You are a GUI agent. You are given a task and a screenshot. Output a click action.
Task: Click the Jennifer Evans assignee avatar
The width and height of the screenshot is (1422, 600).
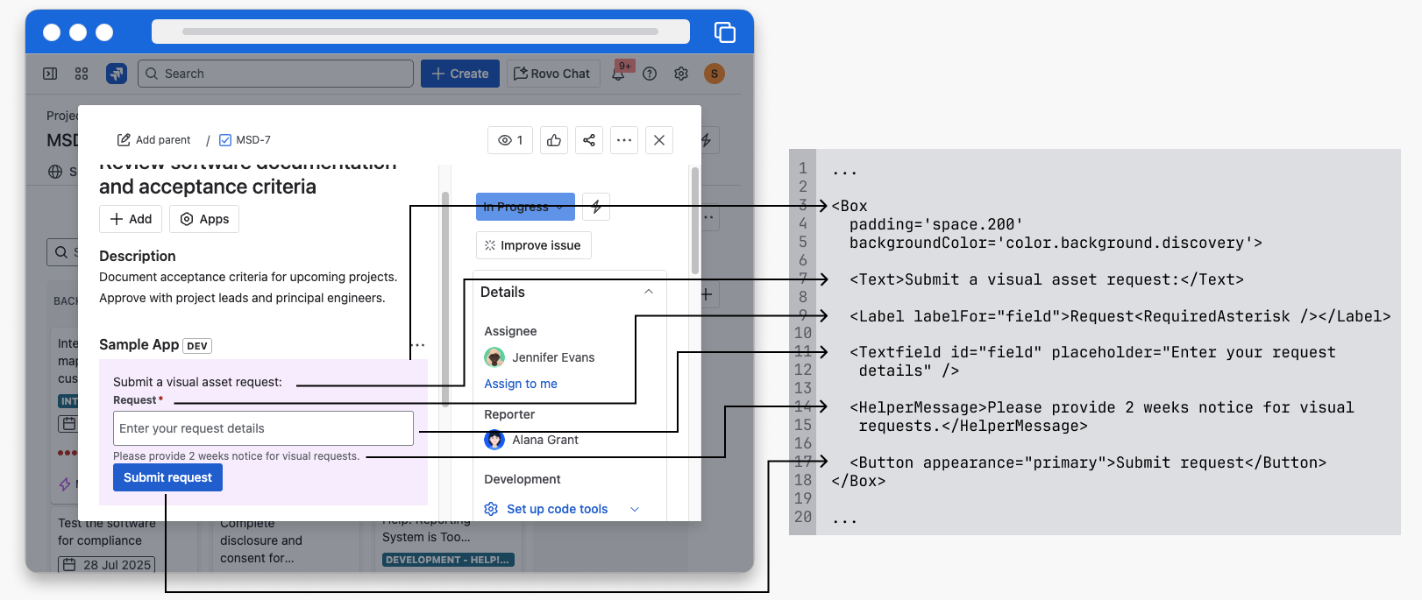[494, 357]
